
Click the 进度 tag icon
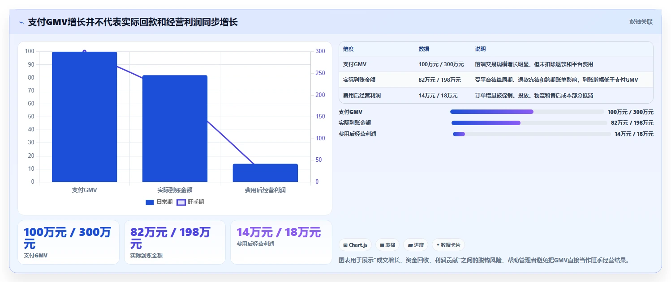410,245
